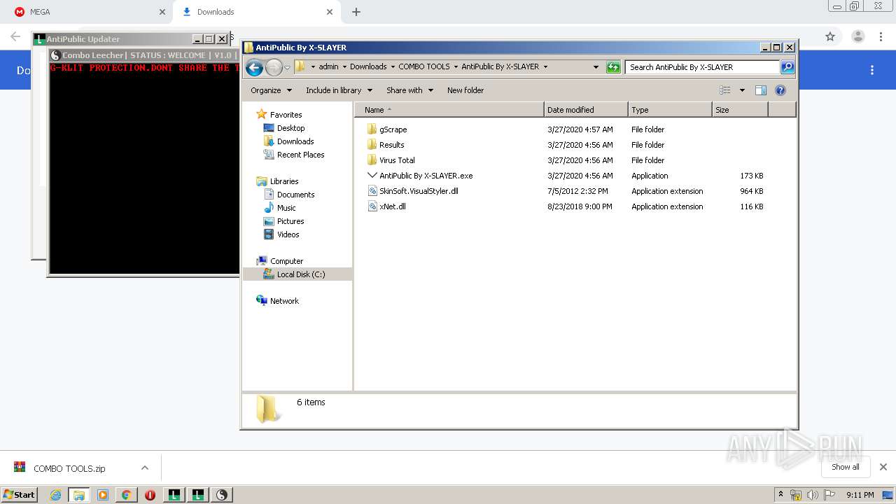Sort files by Type column header
The height and width of the screenshot is (504, 896).
[670, 110]
